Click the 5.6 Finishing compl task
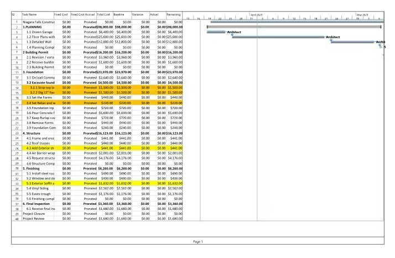Viewport: 395px width, 258px height. [x=40, y=199]
